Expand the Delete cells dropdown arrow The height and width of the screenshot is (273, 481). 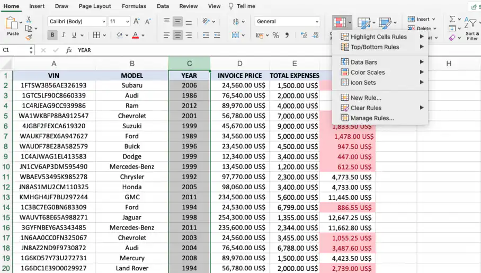point(435,29)
